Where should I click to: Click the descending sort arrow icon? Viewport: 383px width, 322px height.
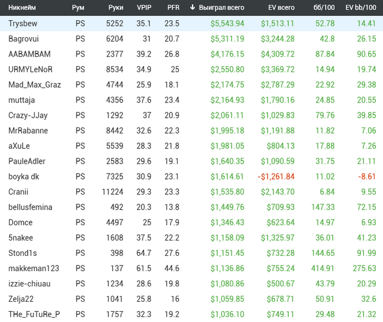193,7
